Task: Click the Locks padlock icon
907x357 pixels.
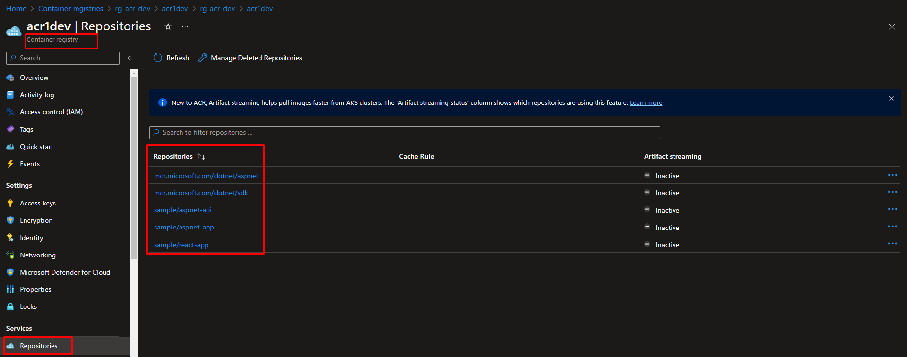Action: [10, 306]
